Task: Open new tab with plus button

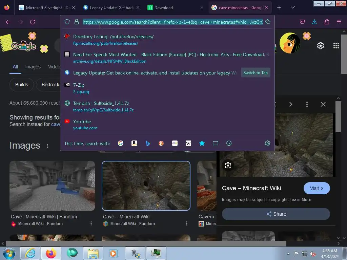Action: [279, 8]
